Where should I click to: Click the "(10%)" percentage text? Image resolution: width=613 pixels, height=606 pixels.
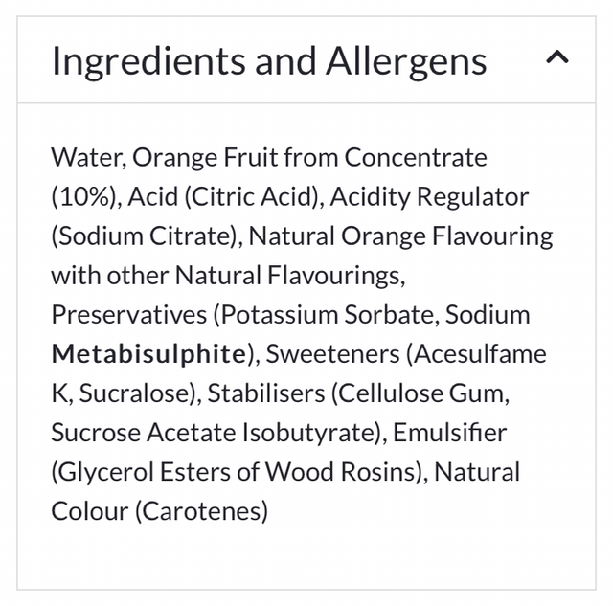(84, 197)
